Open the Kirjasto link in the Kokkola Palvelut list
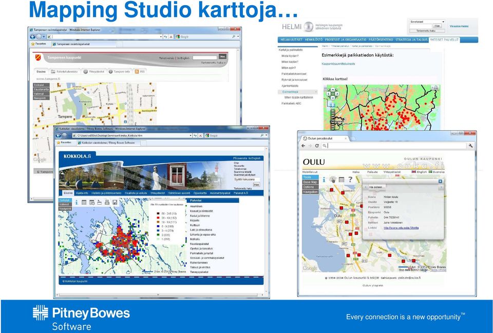The image size is (493, 333). [195, 221]
